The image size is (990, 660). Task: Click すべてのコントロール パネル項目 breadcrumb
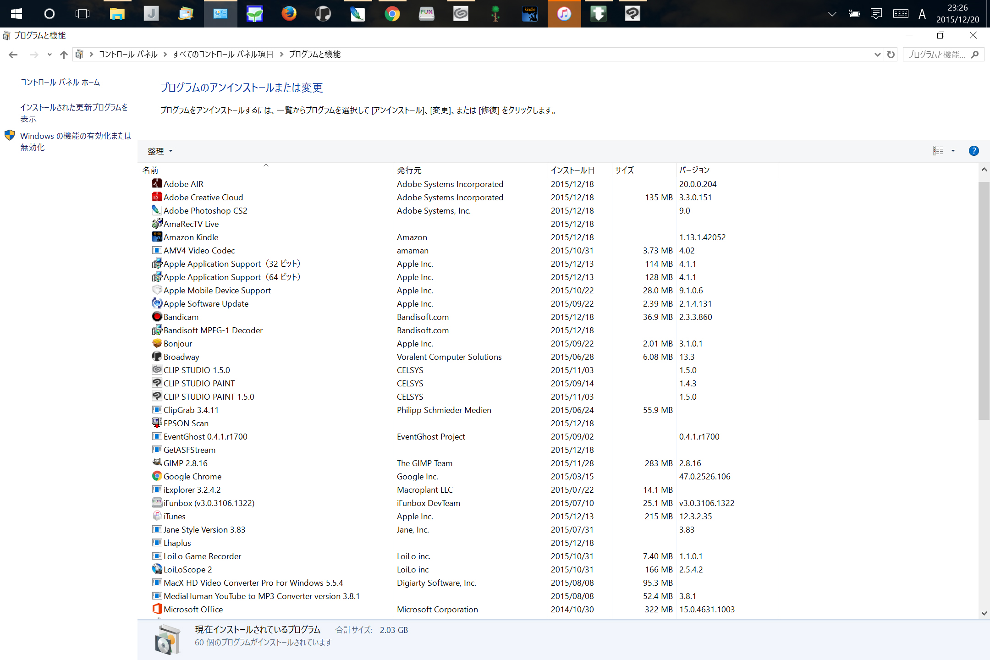point(223,55)
